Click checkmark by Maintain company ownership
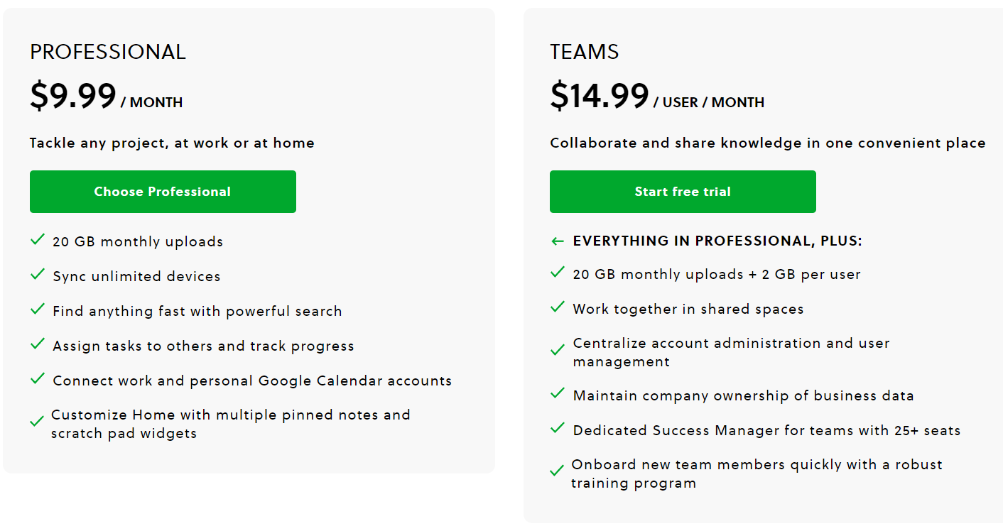 [x=558, y=394]
